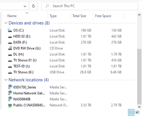Click the 416 GB free space value

pos(116,60)
